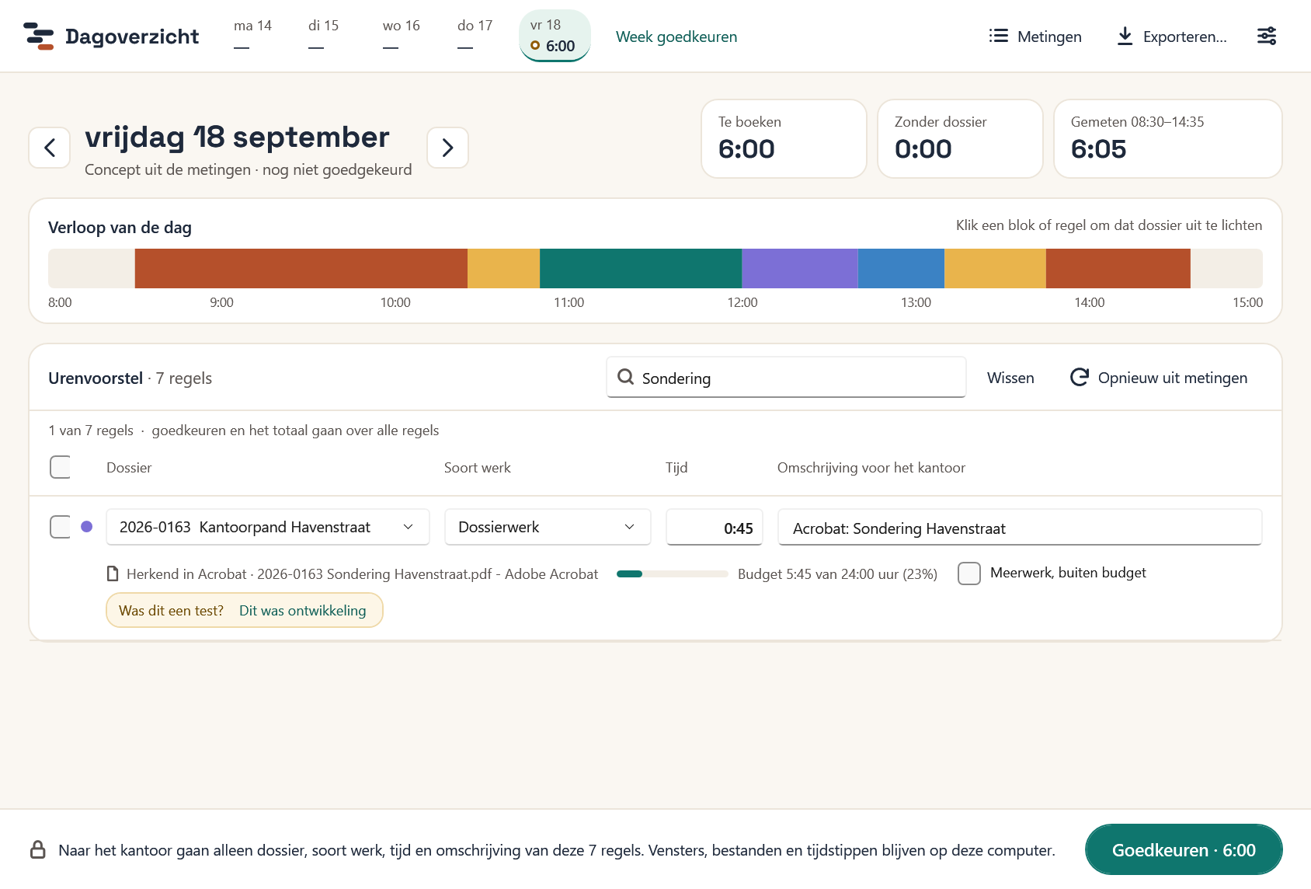Click the Was dit een test? text

point(171,610)
